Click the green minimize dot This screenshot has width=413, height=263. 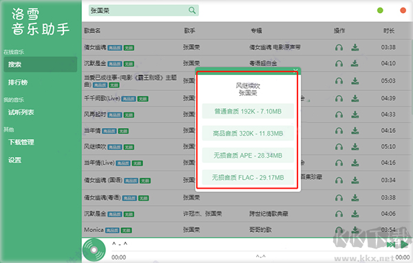pos(380,10)
